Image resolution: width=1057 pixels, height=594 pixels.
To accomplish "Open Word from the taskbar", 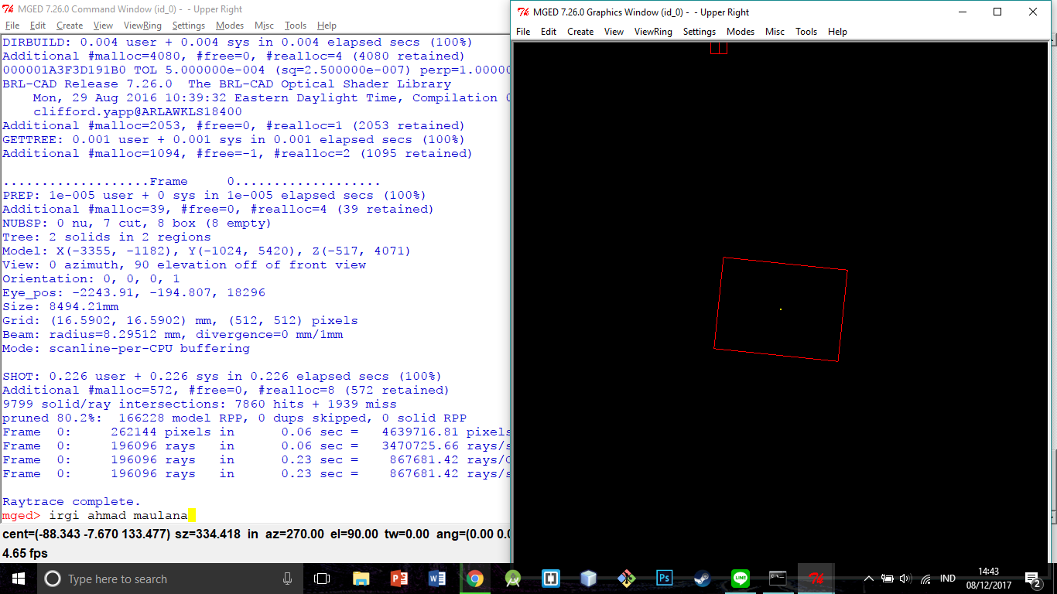I will 436,579.
